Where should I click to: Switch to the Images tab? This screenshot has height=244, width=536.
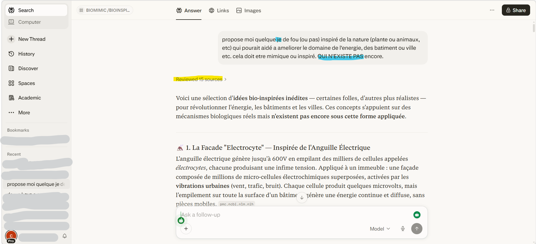coord(249,11)
